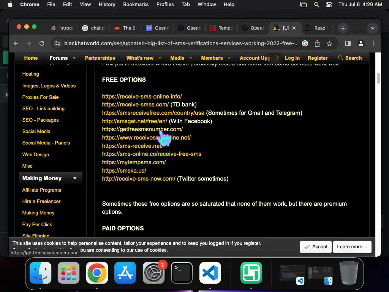The width and height of the screenshot is (389, 292).
Task: Open the getfreesmsnumber.com link
Action: click(142, 129)
